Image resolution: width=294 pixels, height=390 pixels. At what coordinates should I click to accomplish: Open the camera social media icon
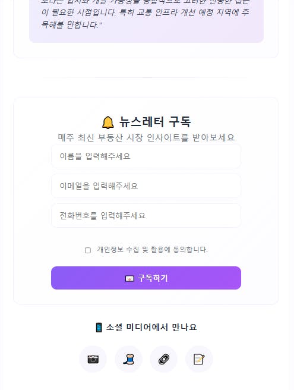93,359
